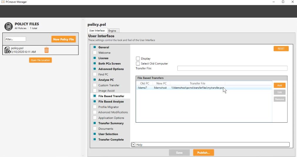
Task: Select the lldemo7 transfer row
Action: point(204,88)
